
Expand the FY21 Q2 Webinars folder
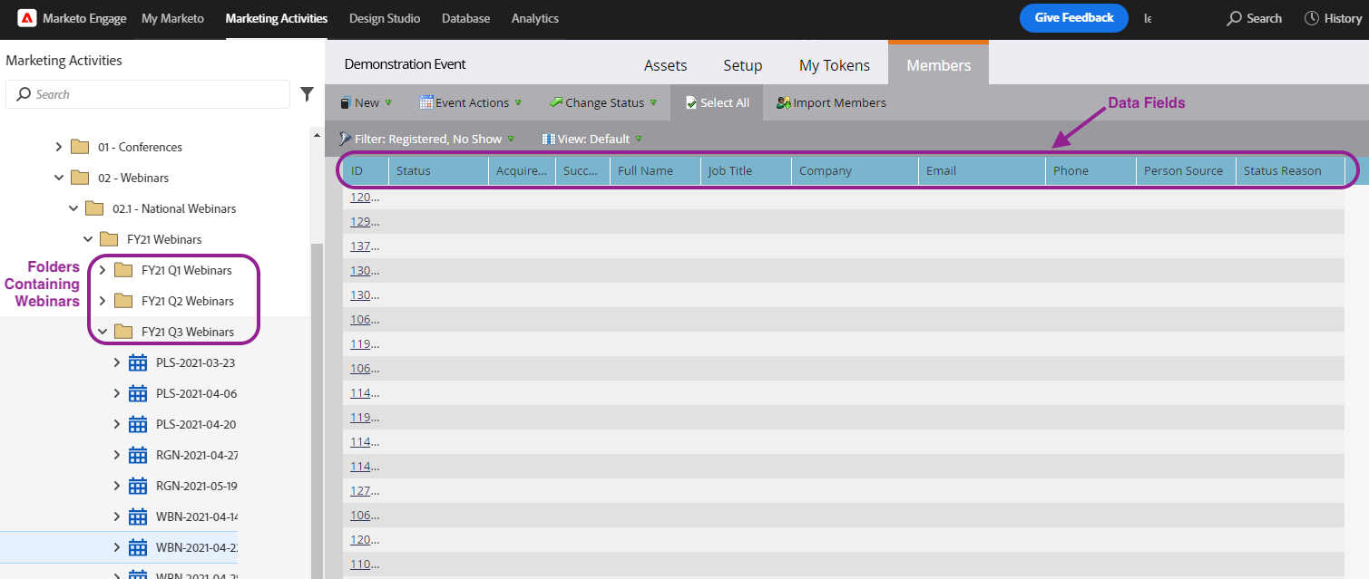click(103, 301)
